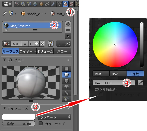The width and height of the screenshot is (147, 131).
Task: Select the サーフェス material type
Action: tap(11, 51)
